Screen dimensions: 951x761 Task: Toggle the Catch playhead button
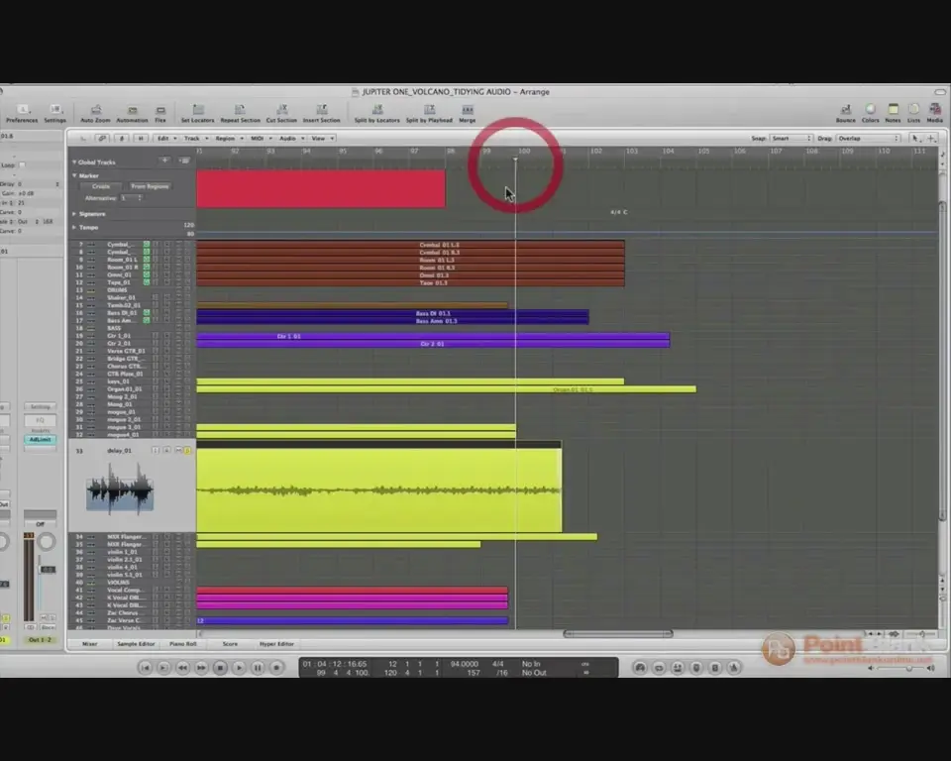121,139
